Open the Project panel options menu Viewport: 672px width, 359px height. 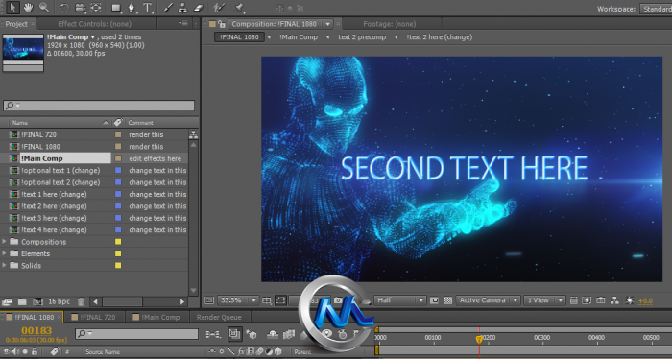tap(183, 23)
